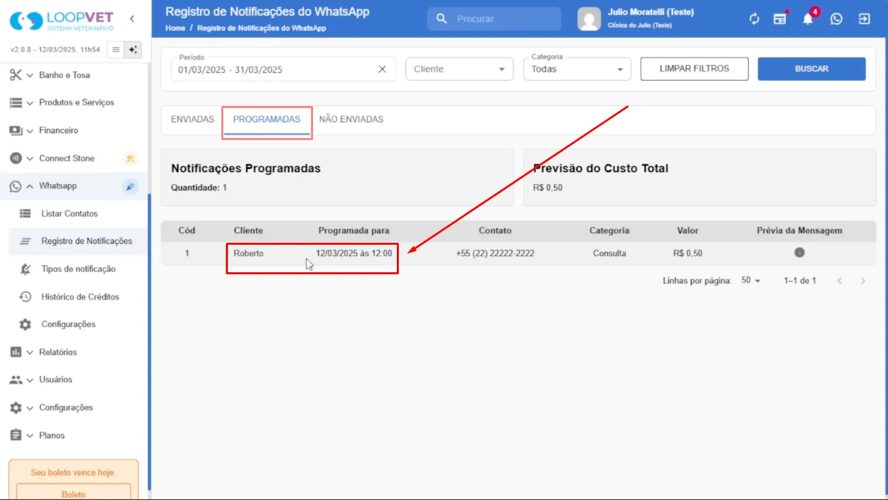Collapse the sidebar with the chevron arrow
This screenshot has height=500, width=888.
click(x=132, y=19)
